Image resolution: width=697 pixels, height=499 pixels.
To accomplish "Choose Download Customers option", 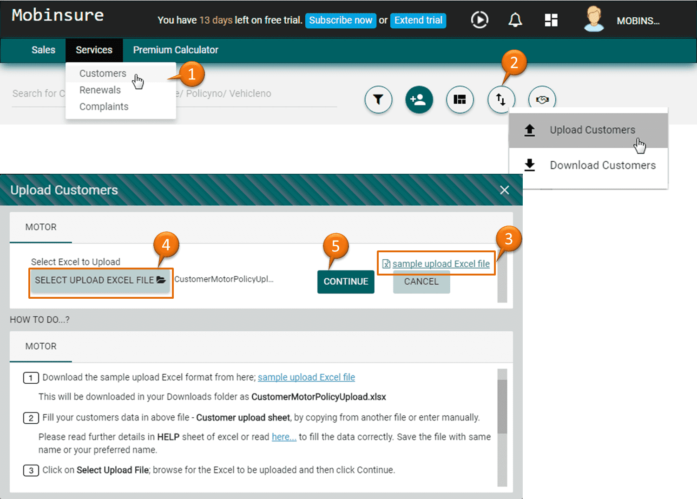I will click(588, 165).
